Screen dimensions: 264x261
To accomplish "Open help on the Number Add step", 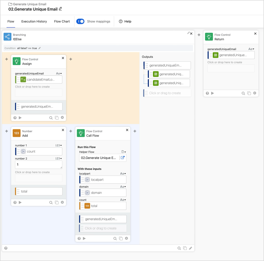I will pyautogui.click(x=15, y=202).
